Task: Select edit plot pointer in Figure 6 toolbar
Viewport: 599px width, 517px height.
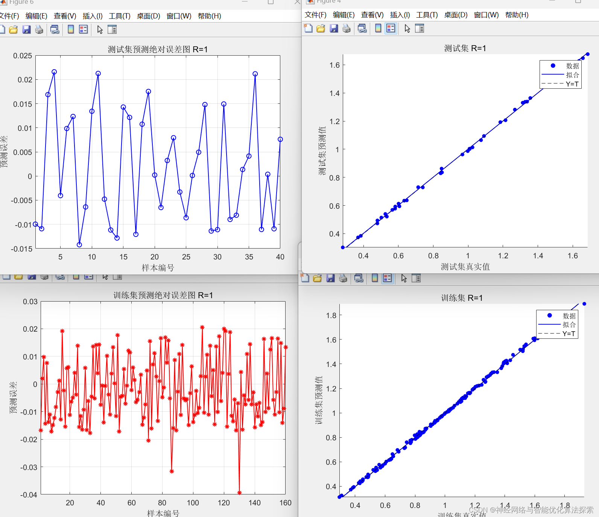Action: (100, 29)
